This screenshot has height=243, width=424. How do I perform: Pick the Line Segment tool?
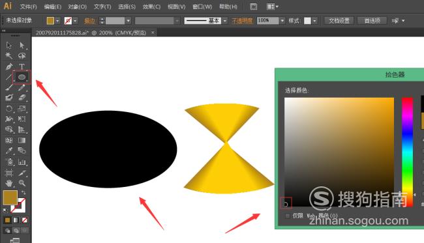pos(9,78)
